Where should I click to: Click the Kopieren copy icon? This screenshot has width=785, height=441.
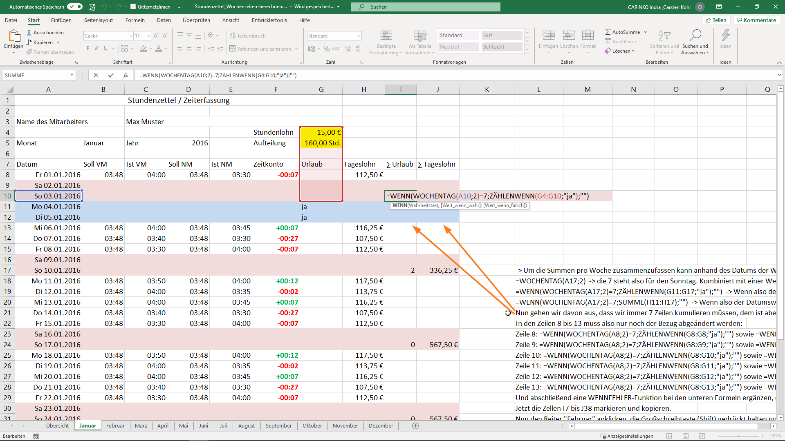point(29,42)
